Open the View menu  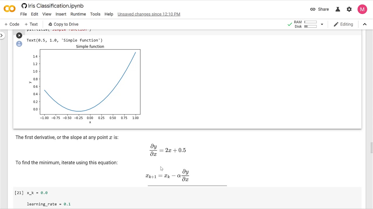pos(47,14)
